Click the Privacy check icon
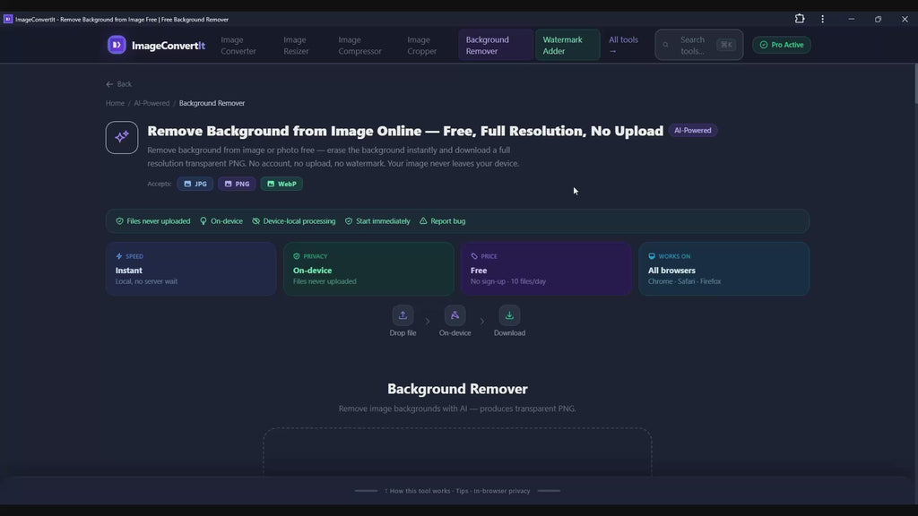Image resolution: width=918 pixels, height=516 pixels. [x=296, y=256]
